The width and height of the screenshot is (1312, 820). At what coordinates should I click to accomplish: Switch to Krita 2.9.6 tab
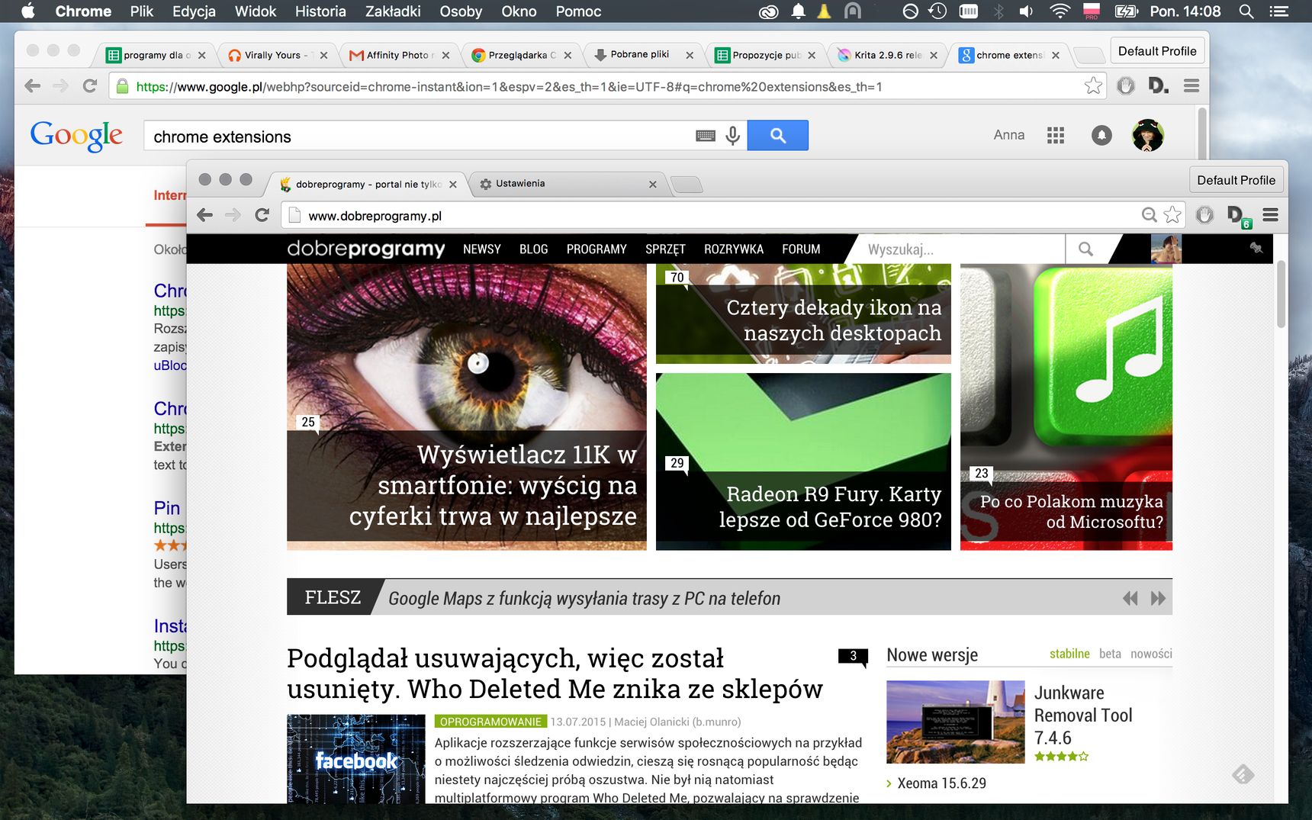pos(888,55)
